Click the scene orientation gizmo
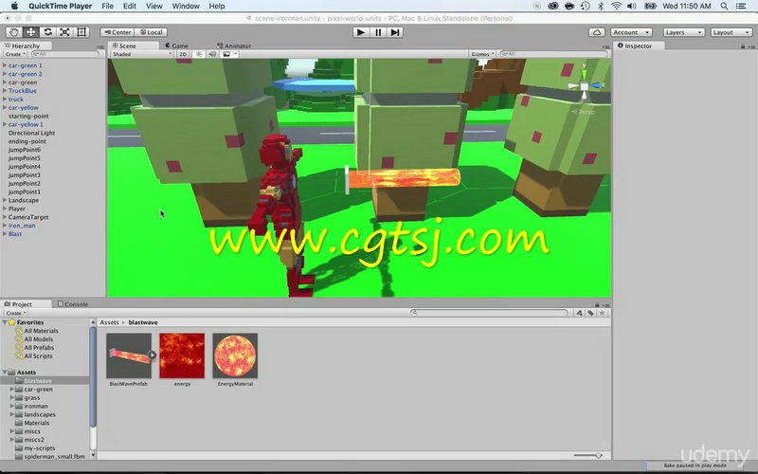 click(584, 86)
